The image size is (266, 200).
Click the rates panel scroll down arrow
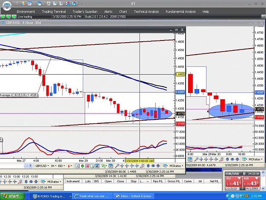pos(263,188)
